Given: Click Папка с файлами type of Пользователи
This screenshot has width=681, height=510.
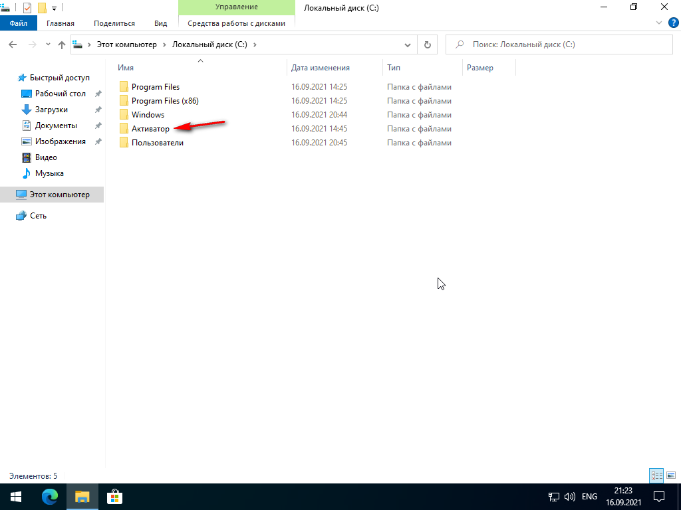Looking at the screenshot, I should pos(419,143).
